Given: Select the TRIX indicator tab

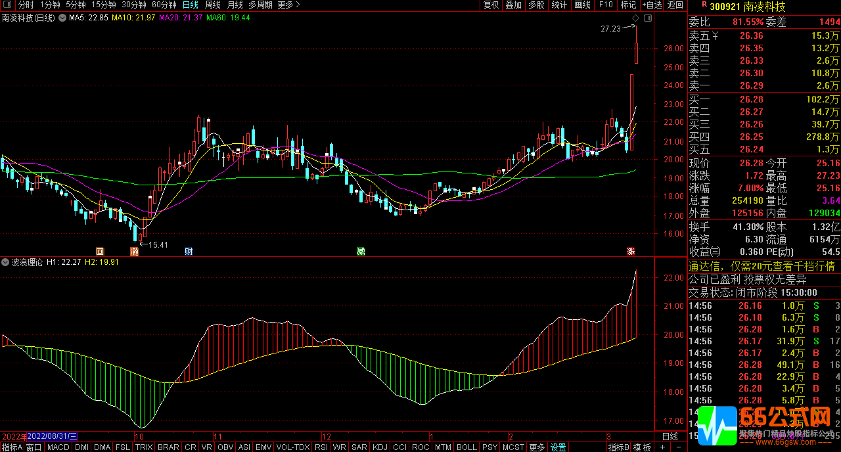Looking at the screenshot, I should (x=144, y=447).
